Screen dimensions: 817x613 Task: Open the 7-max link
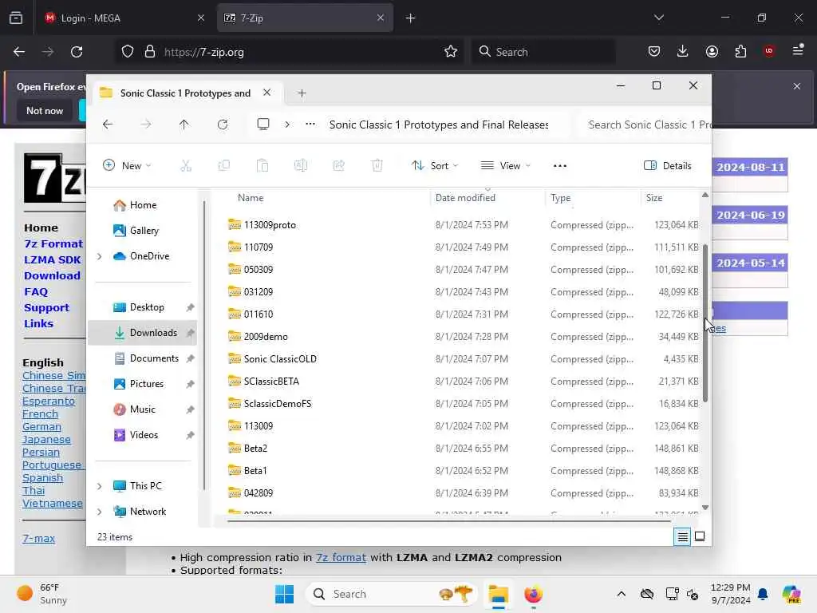tap(38, 539)
